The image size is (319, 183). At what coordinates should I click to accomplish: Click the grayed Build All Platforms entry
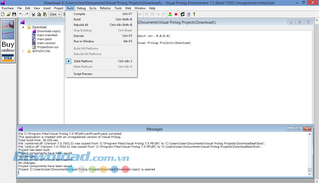tap(101, 49)
